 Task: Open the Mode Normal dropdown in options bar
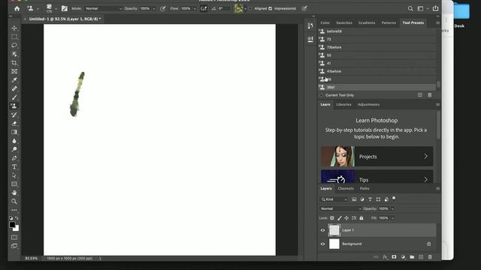[x=103, y=8]
